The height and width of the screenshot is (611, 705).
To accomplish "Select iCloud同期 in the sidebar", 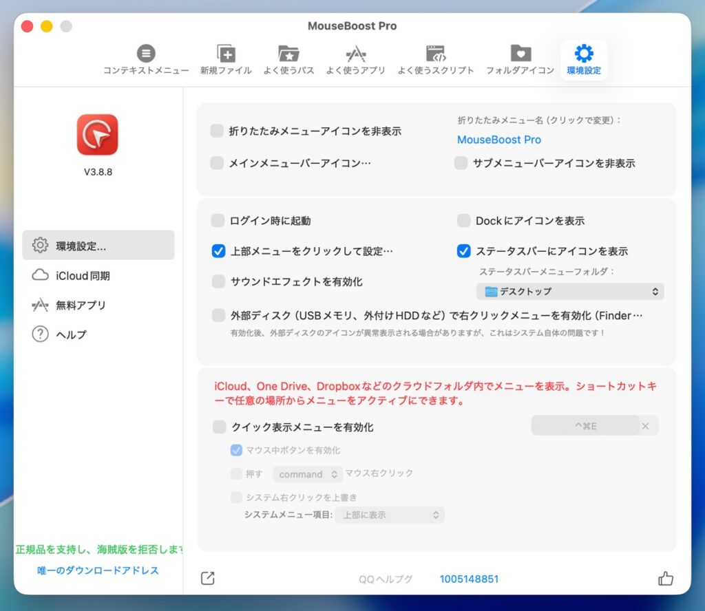I will [83, 276].
